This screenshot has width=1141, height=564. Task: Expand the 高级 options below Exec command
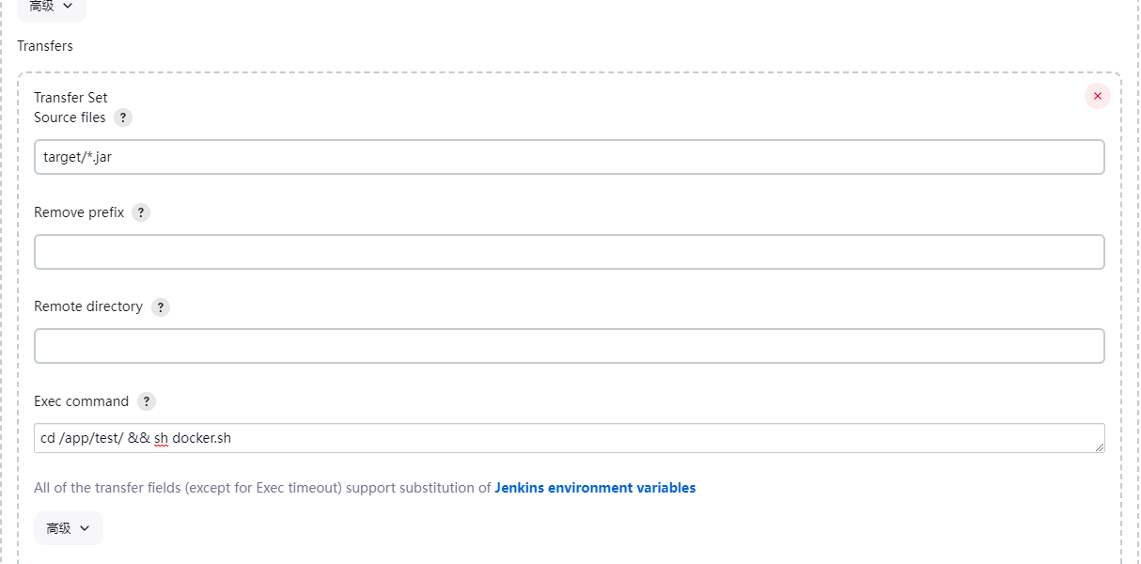[x=69, y=528]
